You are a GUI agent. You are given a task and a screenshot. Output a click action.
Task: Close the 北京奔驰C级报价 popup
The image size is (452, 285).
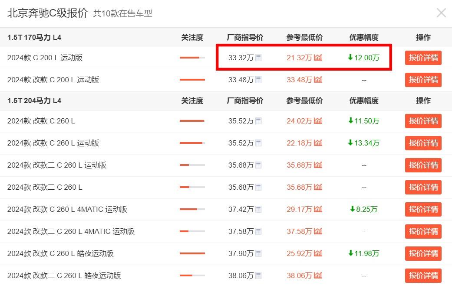pyautogui.click(x=441, y=13)
